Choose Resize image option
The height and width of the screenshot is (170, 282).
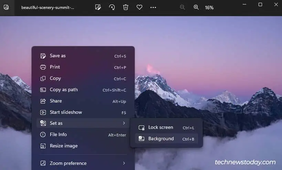[83, 146]
